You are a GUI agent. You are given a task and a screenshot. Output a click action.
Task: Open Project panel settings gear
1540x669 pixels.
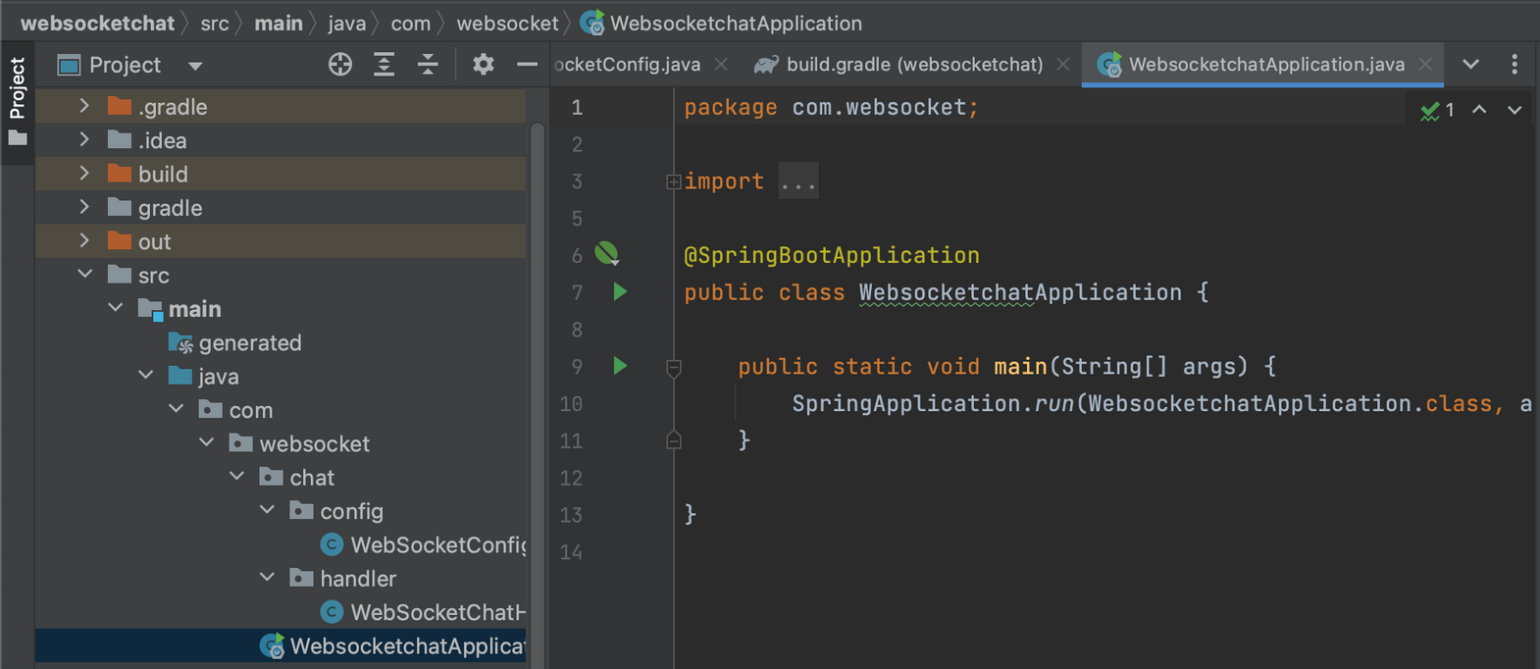(484, 65)
